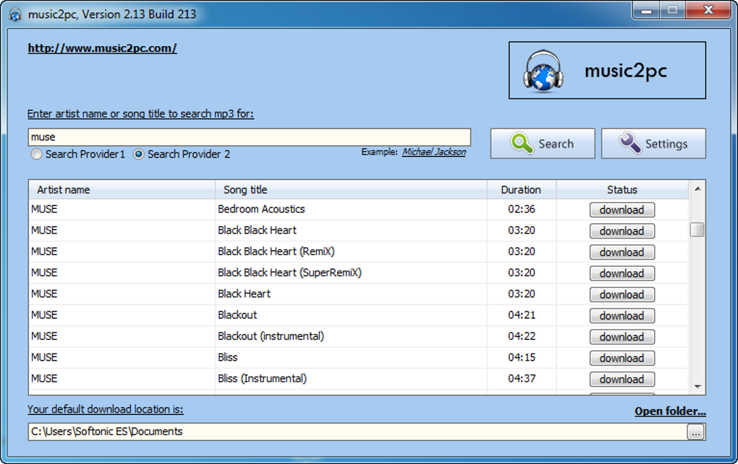Click the 04:15 duration cell
The image size is (738, 464).
[x=522, y=357]
